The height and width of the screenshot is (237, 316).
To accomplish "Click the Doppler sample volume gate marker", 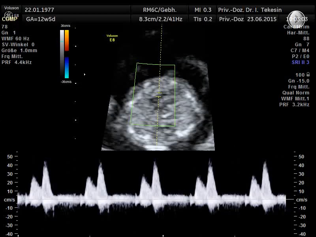I will [x=158, y=95].
